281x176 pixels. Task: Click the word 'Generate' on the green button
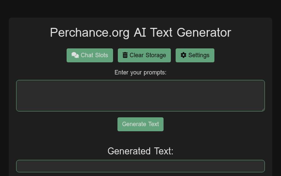(x=134, y=124)
